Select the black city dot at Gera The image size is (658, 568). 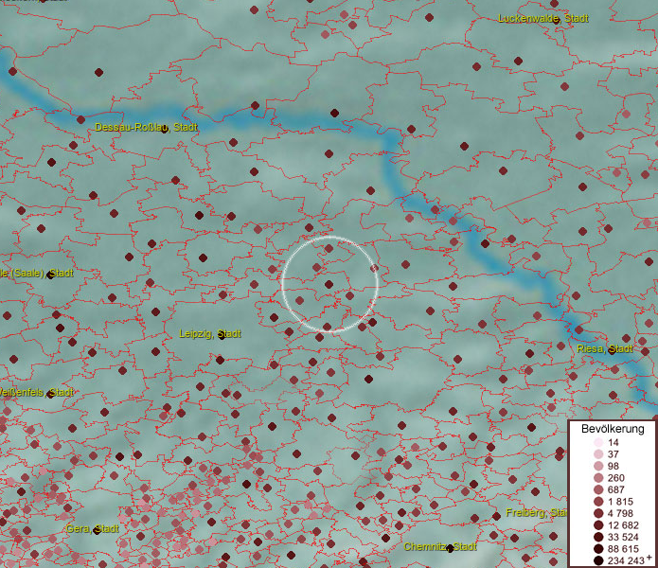coord(98,530)
